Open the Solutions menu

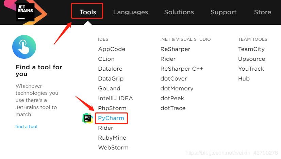(179, 12)
